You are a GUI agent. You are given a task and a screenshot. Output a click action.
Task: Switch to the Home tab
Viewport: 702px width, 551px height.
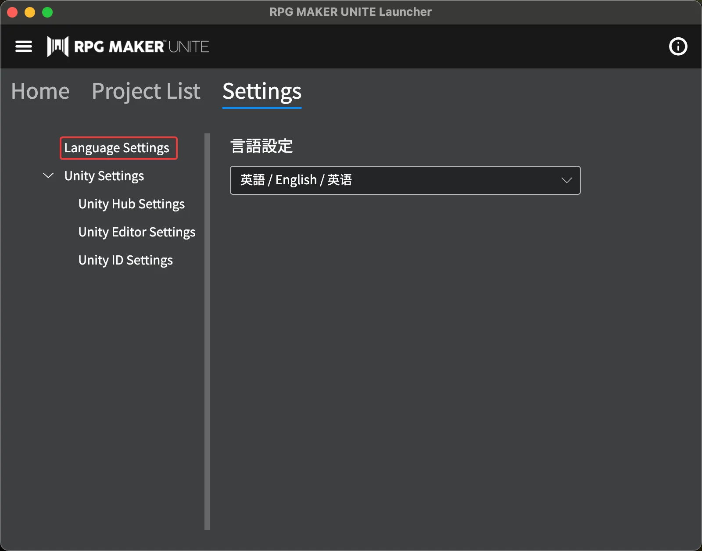[x=40, y=91]
